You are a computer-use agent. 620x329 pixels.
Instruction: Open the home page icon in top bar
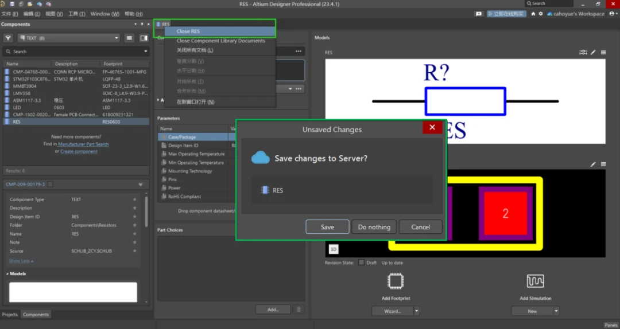pyautogui.click(x=533, y=13)
